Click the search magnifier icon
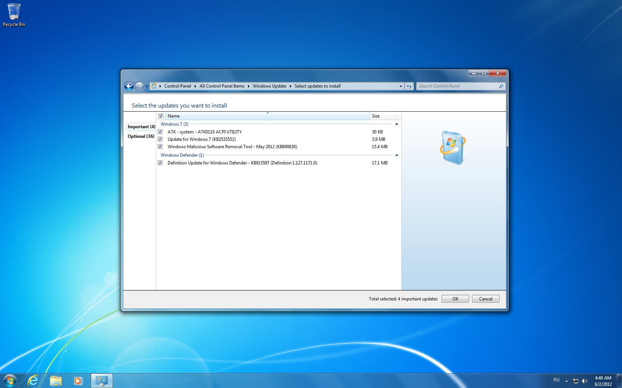Screen dimensions: 622x388 pos(501,86)
